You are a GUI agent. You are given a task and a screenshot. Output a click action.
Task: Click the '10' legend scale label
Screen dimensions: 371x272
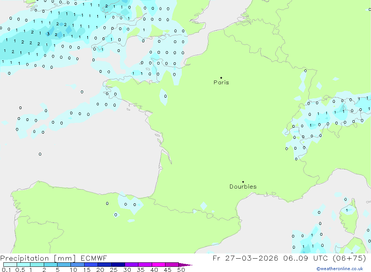click(x=73, y=270)
